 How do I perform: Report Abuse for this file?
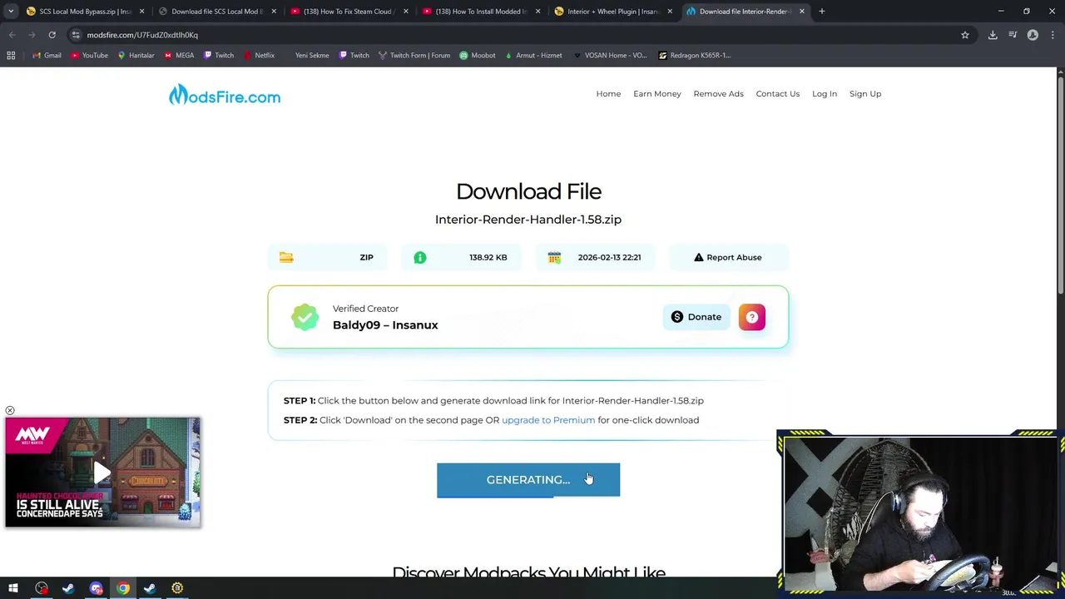[x=728, y=257]
